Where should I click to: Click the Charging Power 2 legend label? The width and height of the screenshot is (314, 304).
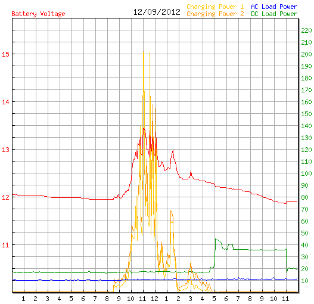(x=215, y=14)
